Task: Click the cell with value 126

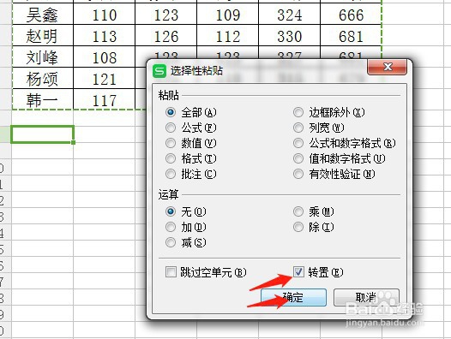Action: [166, 36]
